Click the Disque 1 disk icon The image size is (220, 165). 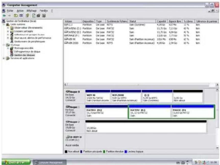68,107
